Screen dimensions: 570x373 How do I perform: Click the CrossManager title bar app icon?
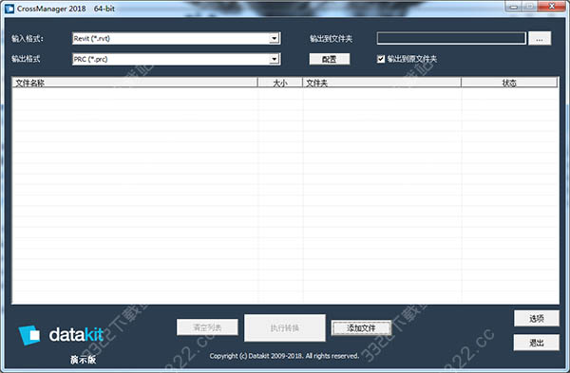[9, 9]
